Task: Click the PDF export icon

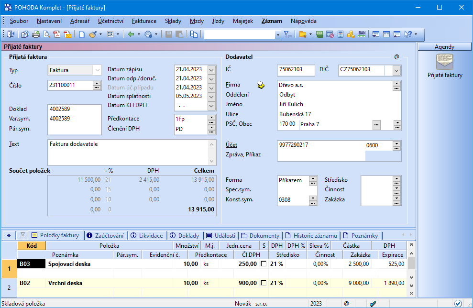Action: tap(57, 34)
